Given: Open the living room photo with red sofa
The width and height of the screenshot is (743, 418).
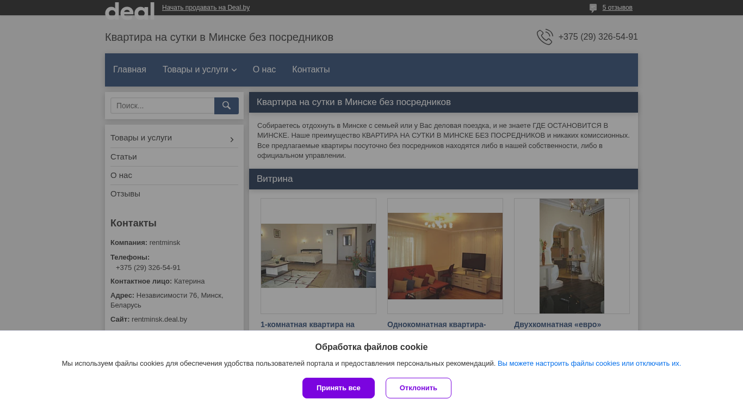Looking at the screenshot, I should (x=445, y=256).
